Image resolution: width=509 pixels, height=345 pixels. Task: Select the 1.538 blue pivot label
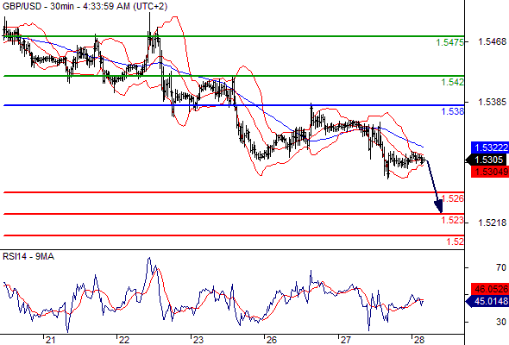pyautogui.click(x=453, y=111)
